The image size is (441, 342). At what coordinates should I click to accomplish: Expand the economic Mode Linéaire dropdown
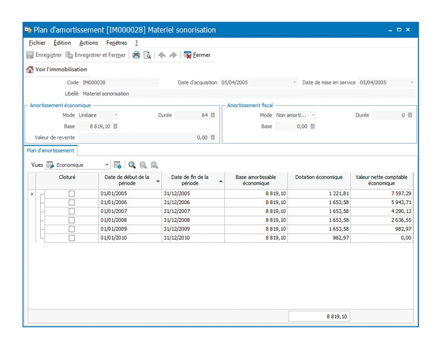116,115
